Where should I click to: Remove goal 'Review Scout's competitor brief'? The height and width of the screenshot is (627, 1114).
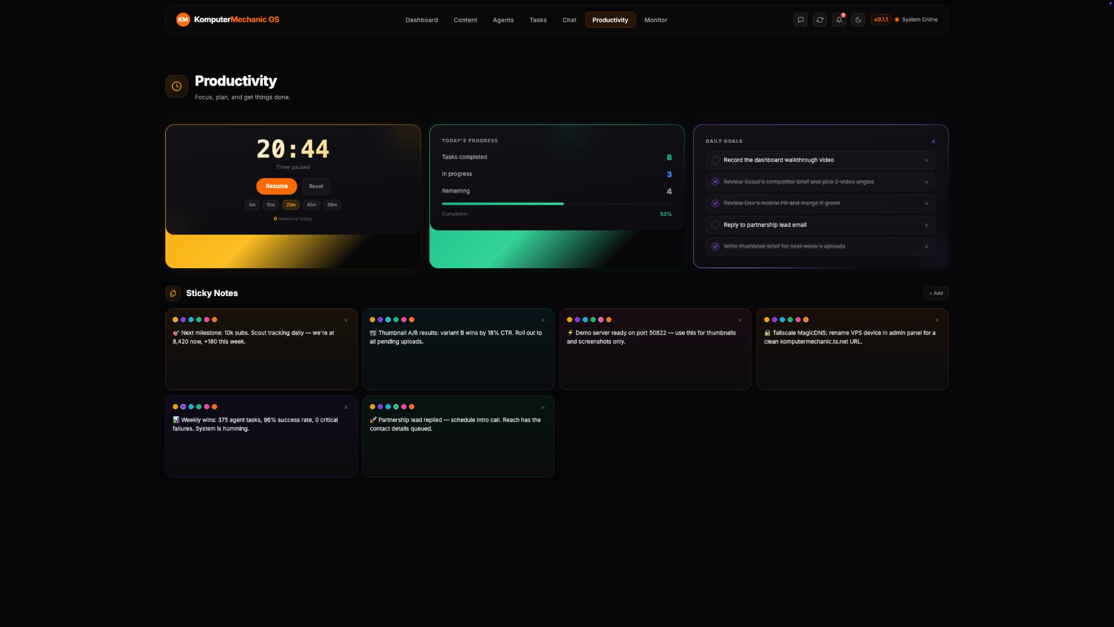(926, 182)
